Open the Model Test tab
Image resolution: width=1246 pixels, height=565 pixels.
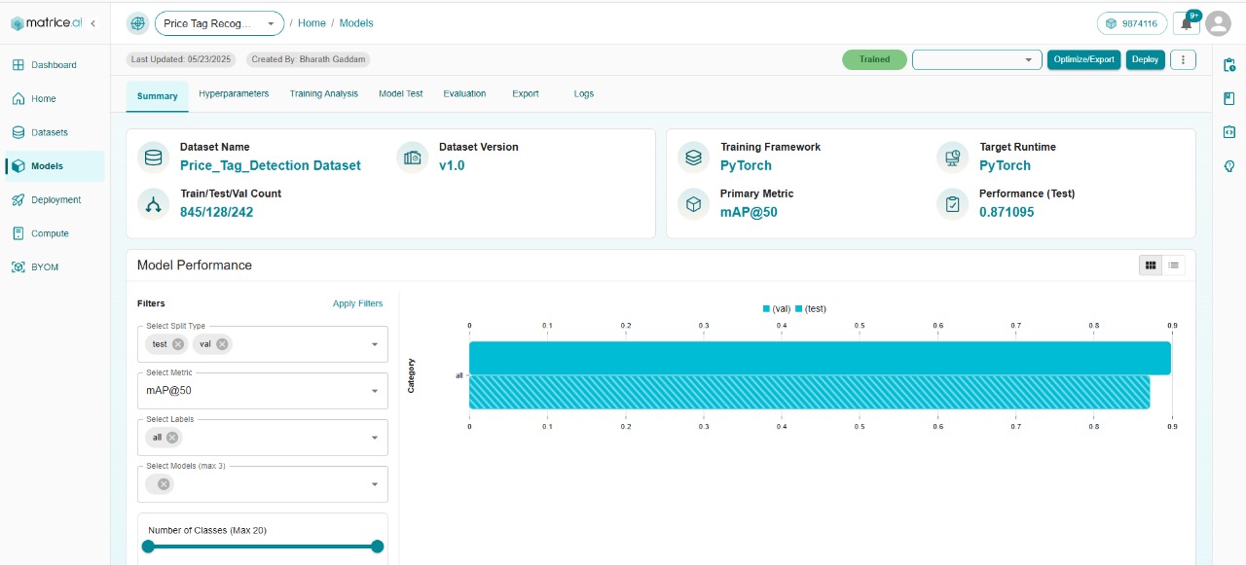401,94
